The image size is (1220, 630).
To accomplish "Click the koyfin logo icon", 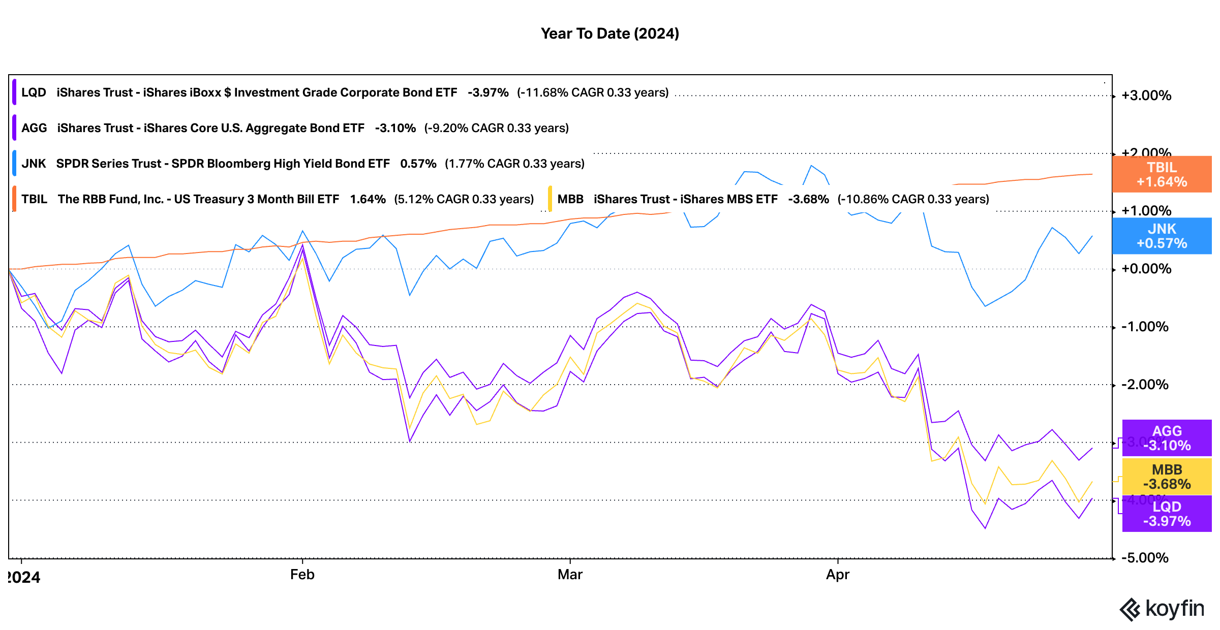I will [1131, 609].
